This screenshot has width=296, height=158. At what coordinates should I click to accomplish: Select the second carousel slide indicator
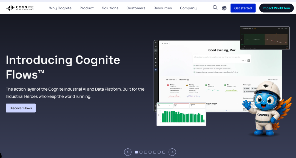[x=141, y=152]
